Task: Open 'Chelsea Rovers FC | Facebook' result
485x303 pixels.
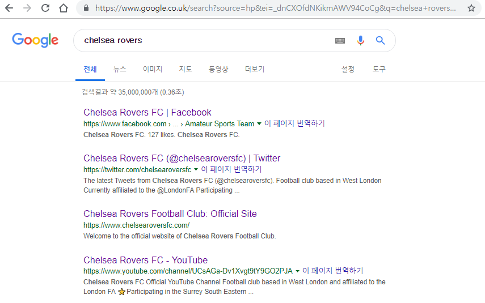Action: (147, 112)
